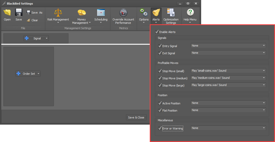This screenshot has height=142, width=275.
Task: Expand Alerts menu arrow
Action: [x=156, y=23]
